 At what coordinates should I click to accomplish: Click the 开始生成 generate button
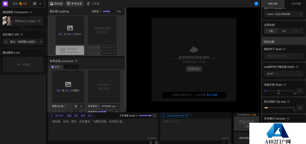246,124
